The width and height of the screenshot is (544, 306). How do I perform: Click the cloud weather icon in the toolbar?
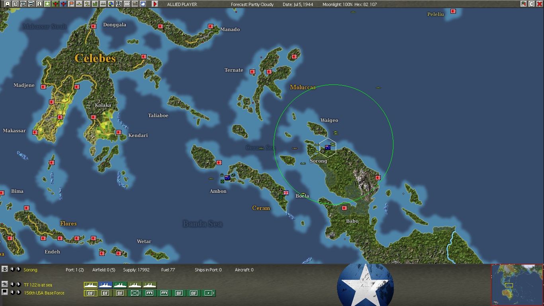[x=143, y=4]
